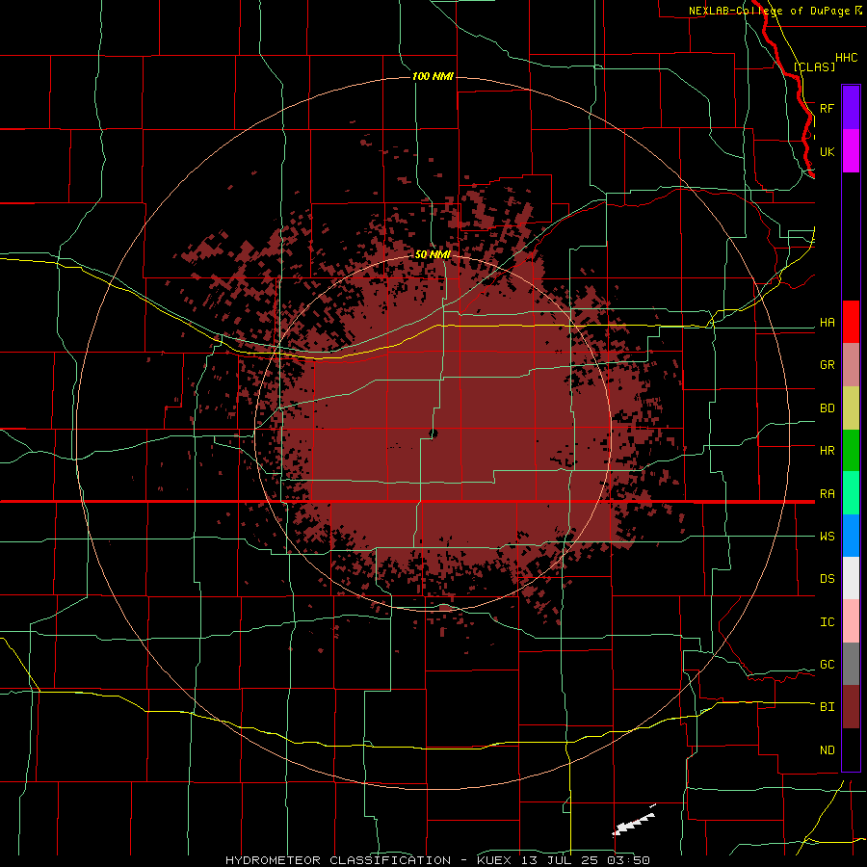Click the black radar site dot at center
Viewport: 867px width, 867px height.
pyautogui.click(x=433, y=433)
